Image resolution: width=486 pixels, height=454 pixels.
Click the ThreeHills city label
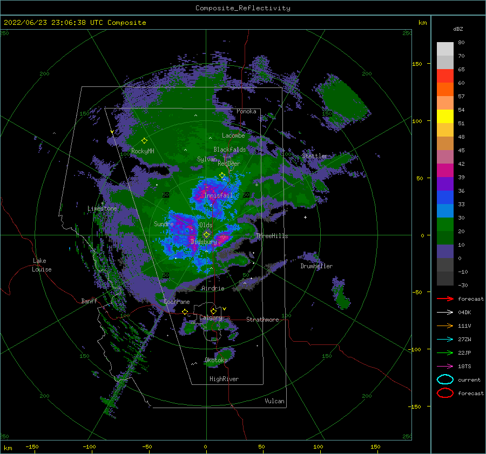272,236
